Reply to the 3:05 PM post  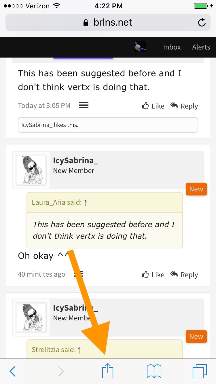pos(184,106)
